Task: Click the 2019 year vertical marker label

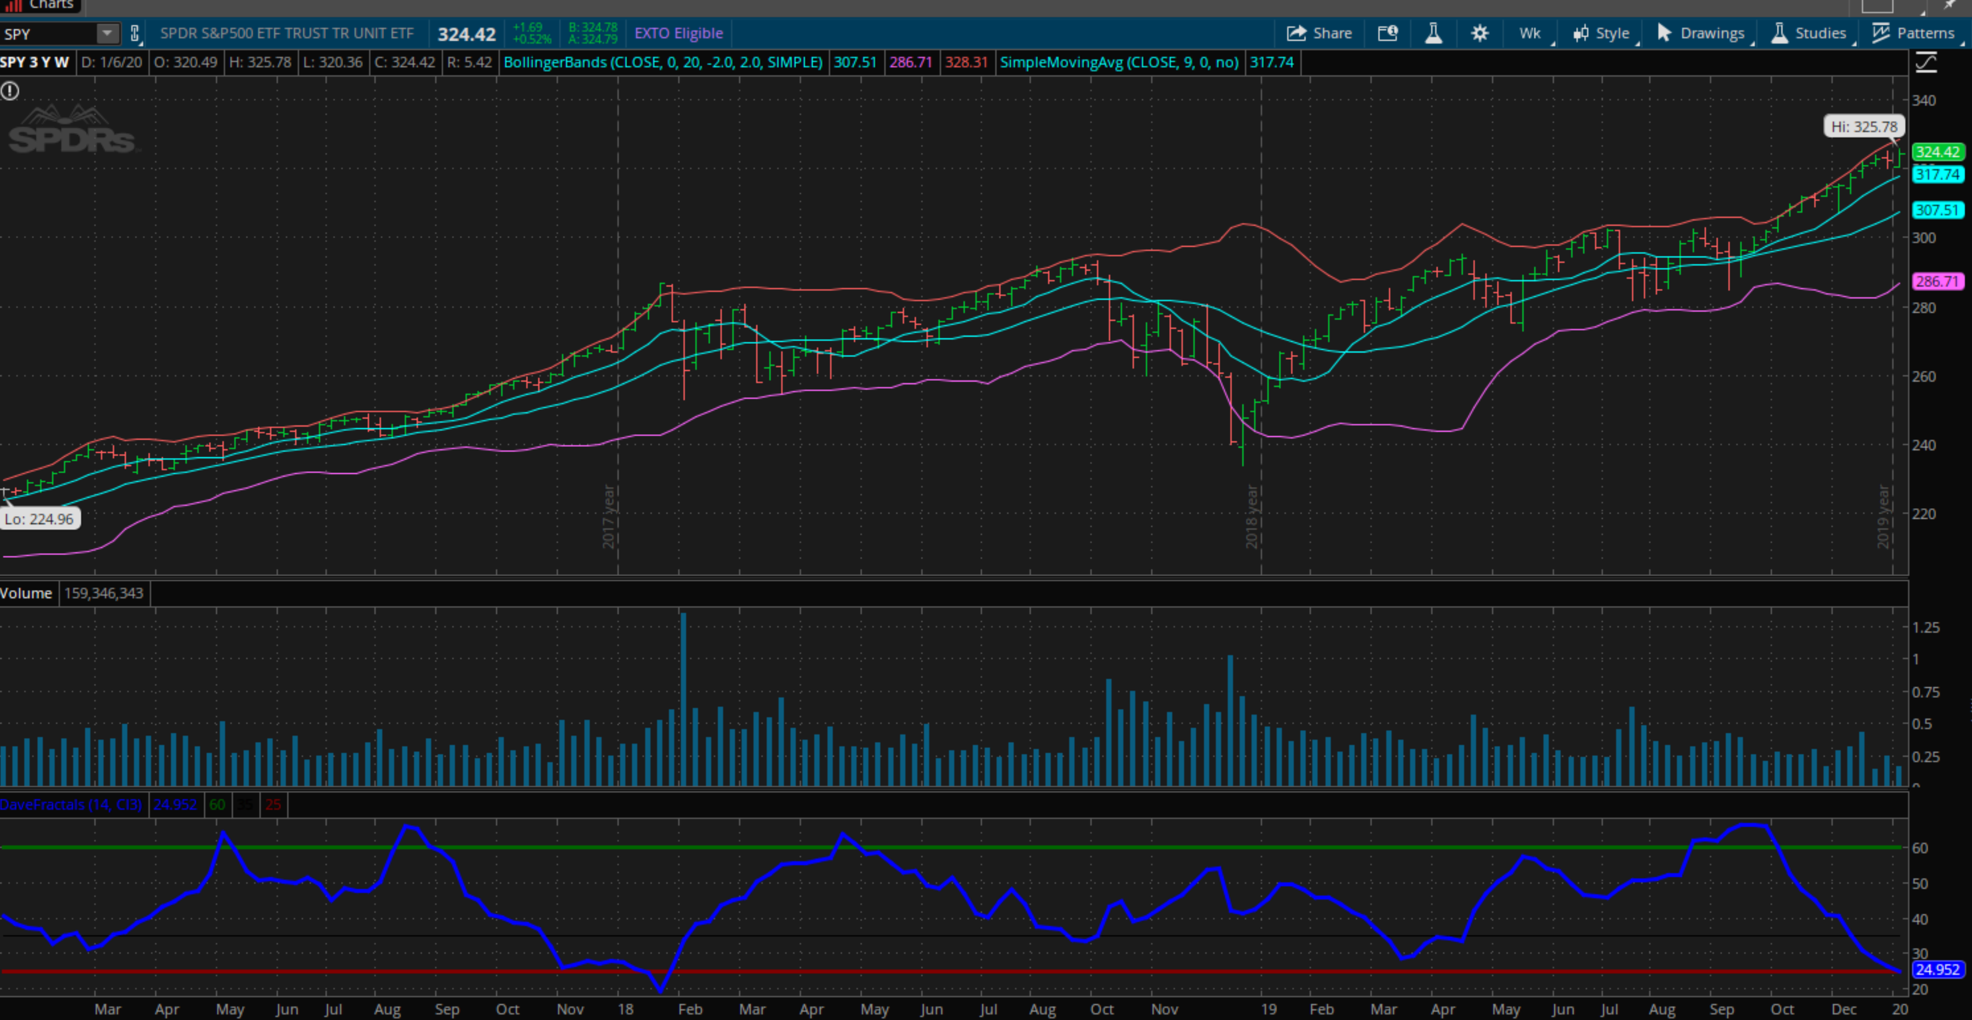Action: (x=1883, y=516)
